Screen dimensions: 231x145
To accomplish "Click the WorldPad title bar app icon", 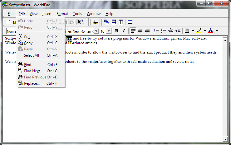I will pyautogui.click(x=5, y=5).
